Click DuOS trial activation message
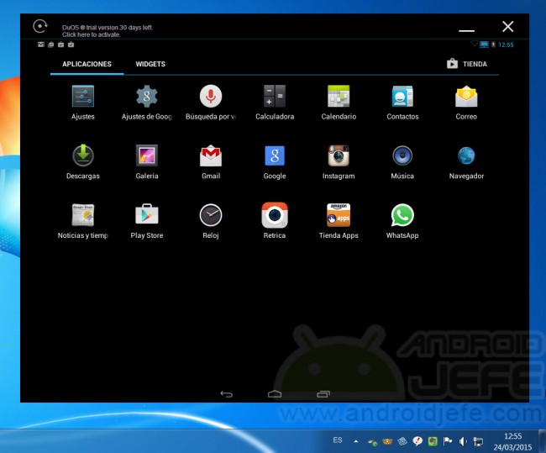 tap(108, 31)
